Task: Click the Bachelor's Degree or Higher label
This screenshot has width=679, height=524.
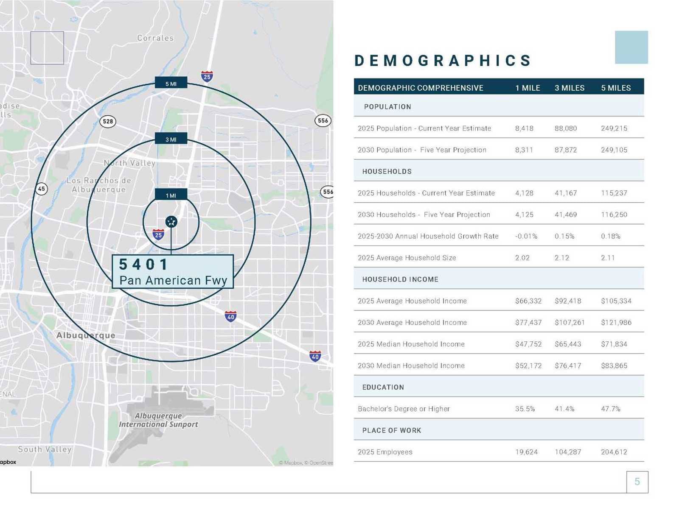Action: click(404, 409)
